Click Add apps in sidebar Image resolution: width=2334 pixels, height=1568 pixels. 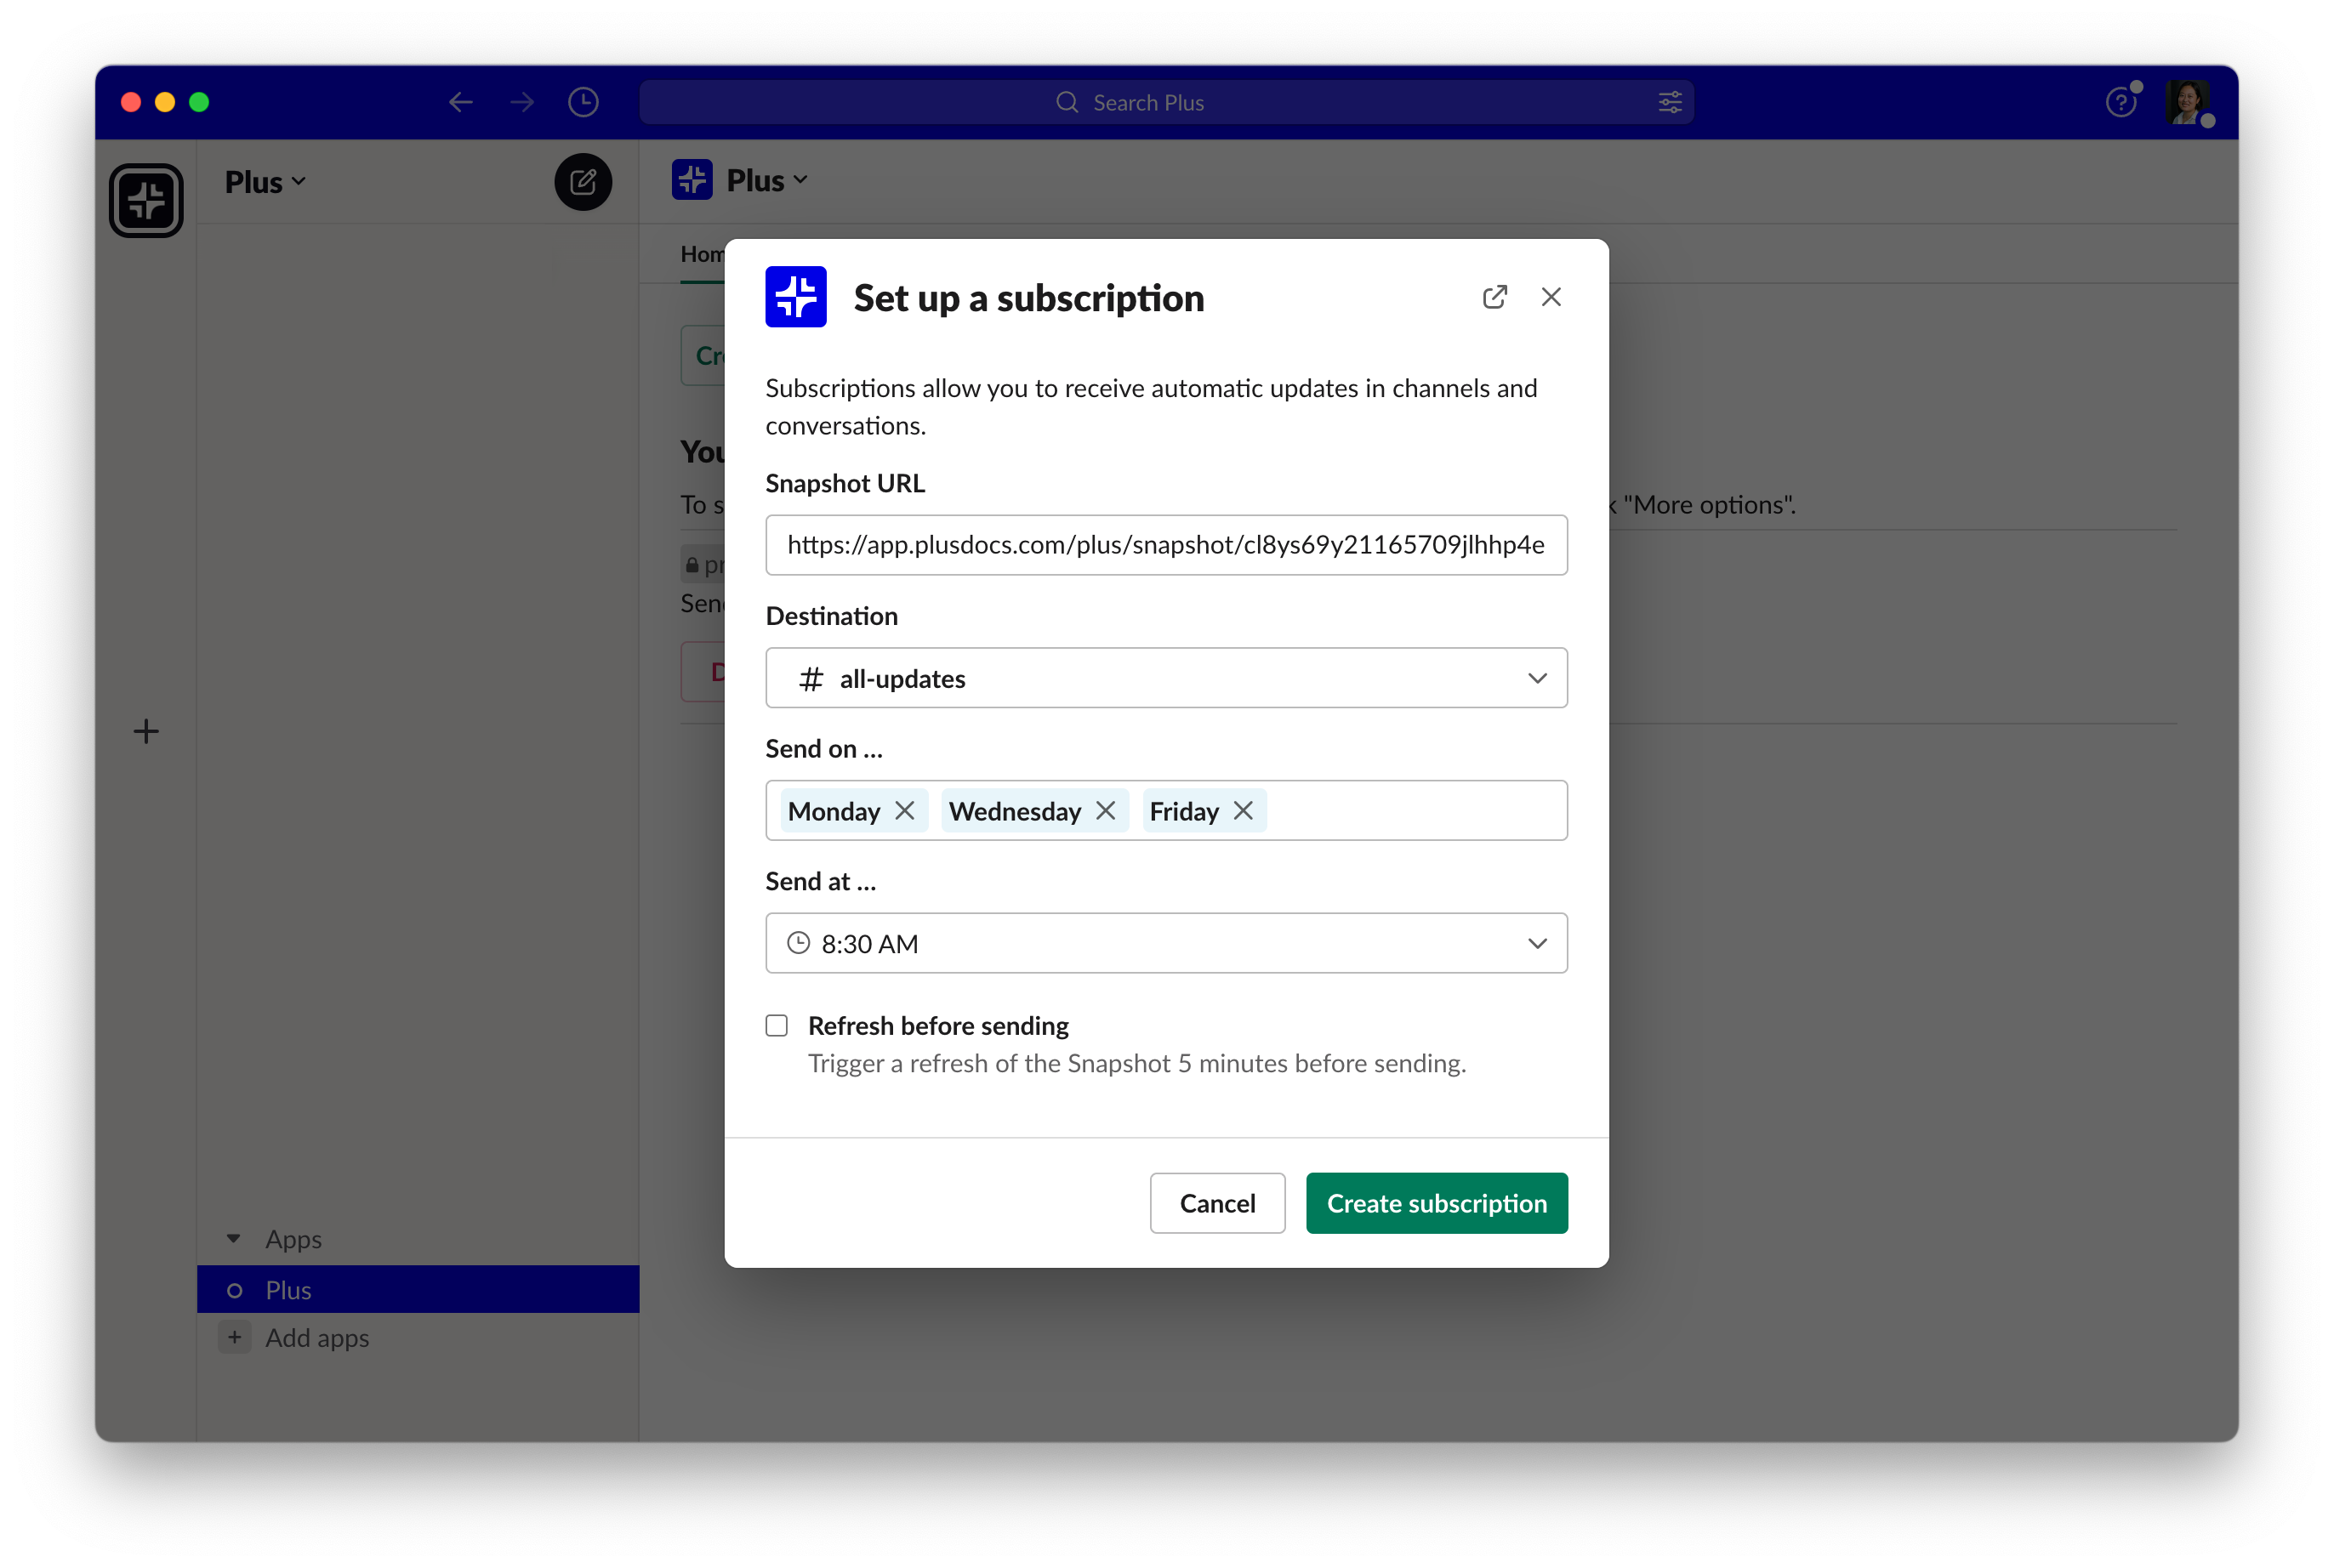tap(317, 1338)
